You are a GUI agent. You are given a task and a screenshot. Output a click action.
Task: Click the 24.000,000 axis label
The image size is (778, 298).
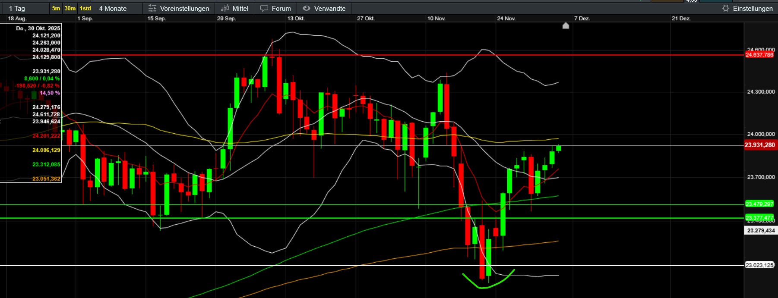pyautogui.click(x=761, y=134)
